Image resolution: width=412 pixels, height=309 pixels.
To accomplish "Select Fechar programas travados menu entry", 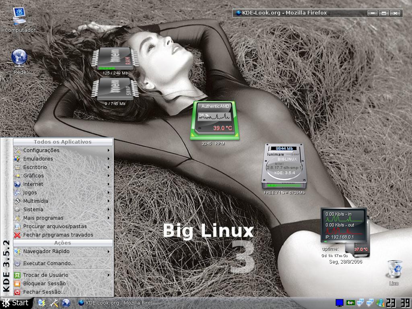I will point(63,235).
